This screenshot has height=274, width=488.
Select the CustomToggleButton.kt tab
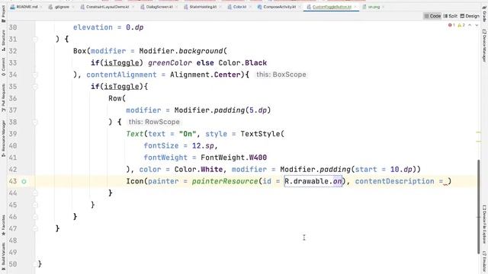click(332, 7)
